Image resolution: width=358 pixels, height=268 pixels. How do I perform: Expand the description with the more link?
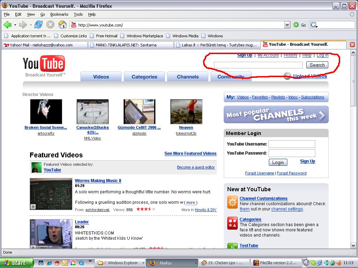coord(191,202)
